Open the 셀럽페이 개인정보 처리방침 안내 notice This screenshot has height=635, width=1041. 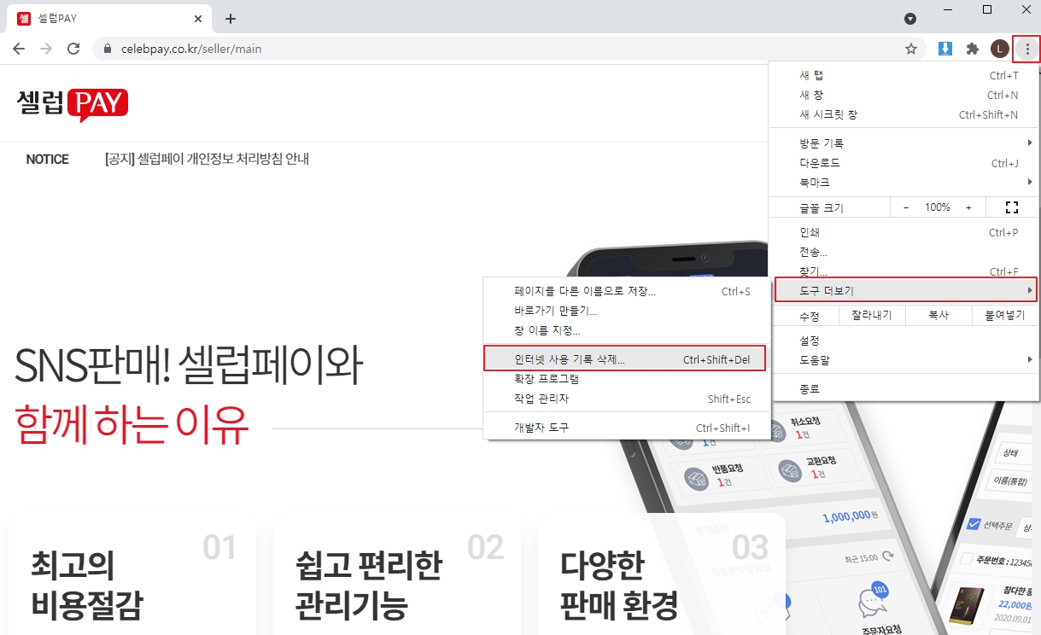click(x=207, y=160)
